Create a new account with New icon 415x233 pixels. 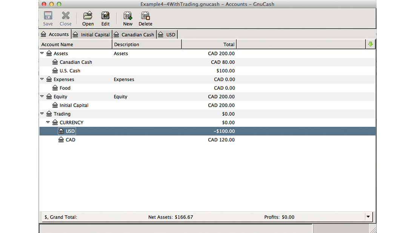tap(128, 16)
